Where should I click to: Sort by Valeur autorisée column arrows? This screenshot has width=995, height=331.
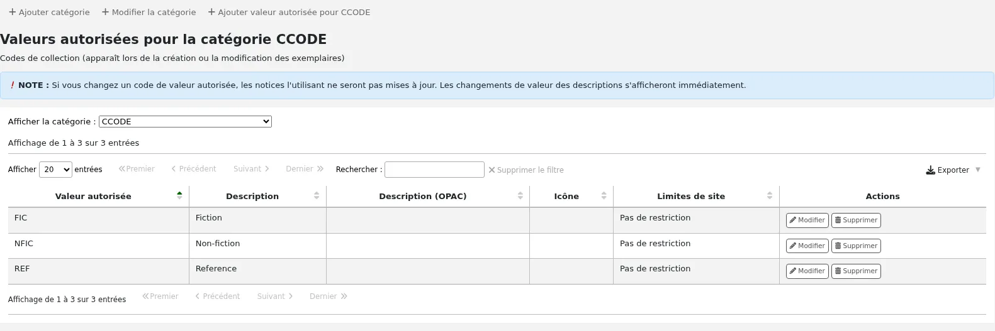point(179,196)
